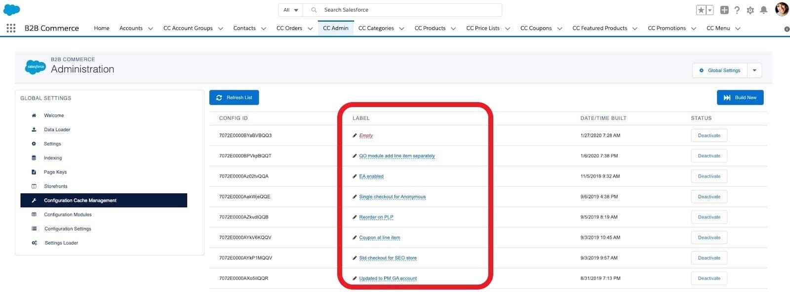The image size is (790, 292).
Task: Open the Std checkout for SEO store link
Action: pos(388,258)
